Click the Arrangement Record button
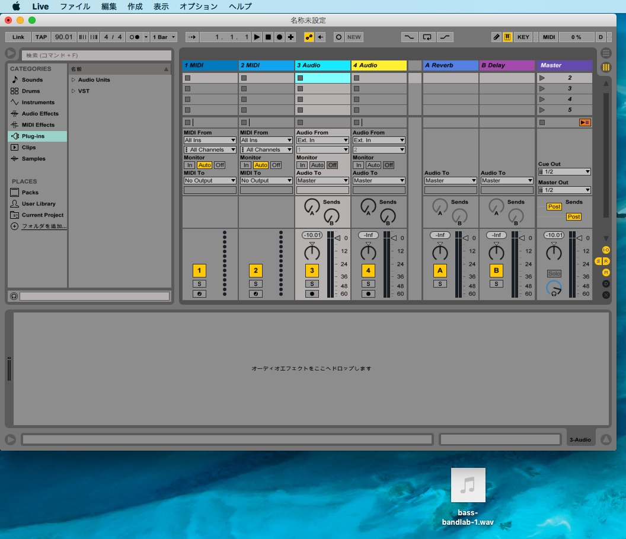 [279, 37]
